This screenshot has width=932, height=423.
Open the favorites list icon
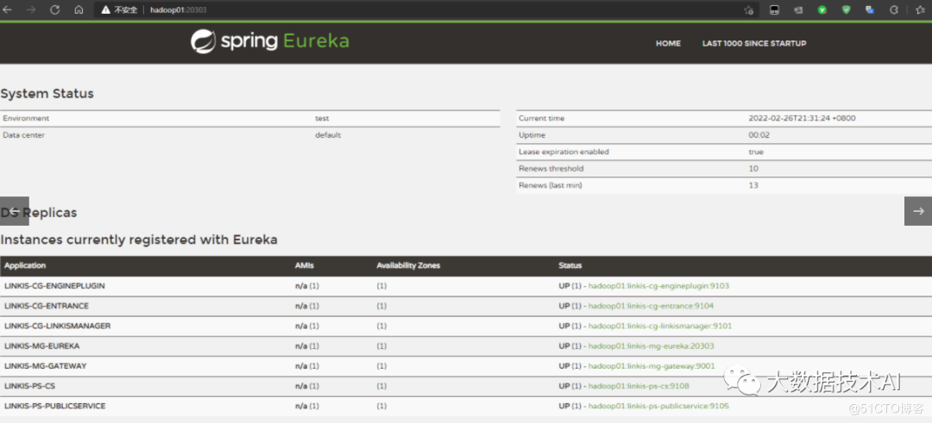click(920, 9)
